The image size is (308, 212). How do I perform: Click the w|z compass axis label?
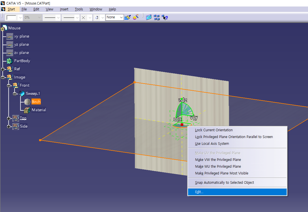(183, 100)
